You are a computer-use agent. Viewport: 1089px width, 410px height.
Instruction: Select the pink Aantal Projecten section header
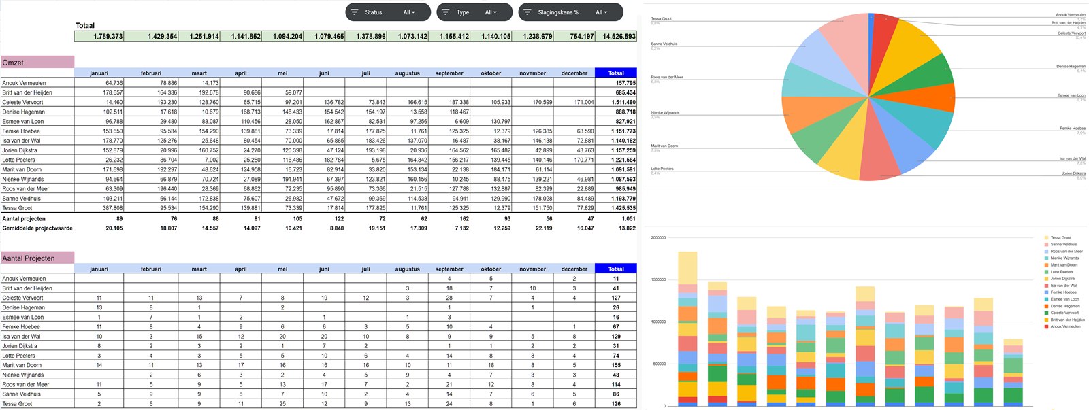37,258
